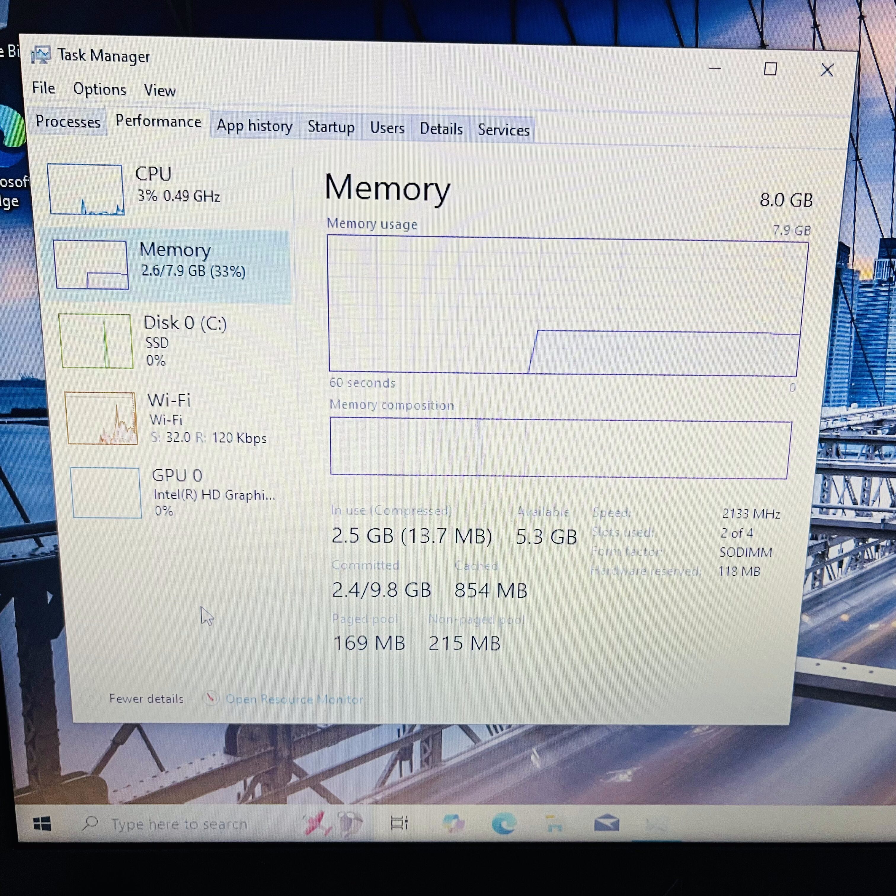Click the CPU 3% 0.49 GHz label
Viewport: 896px width, 896px height.
point(178,184)
